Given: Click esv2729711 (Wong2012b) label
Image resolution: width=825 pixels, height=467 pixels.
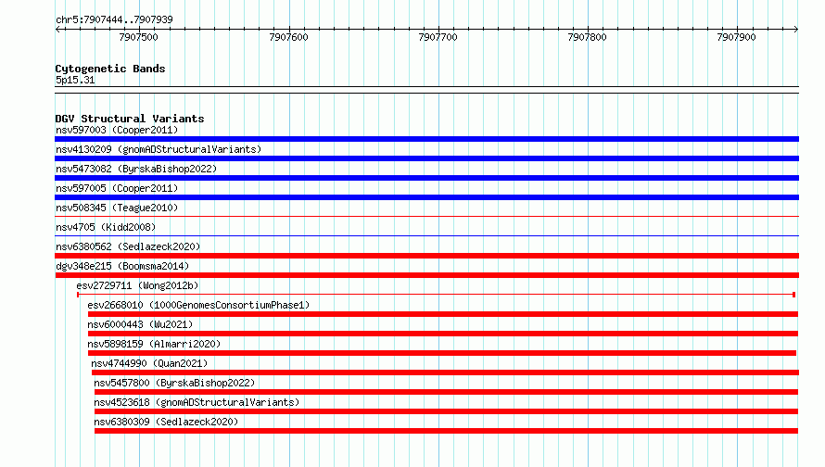Looking at the screenshot, I should 137,285.
